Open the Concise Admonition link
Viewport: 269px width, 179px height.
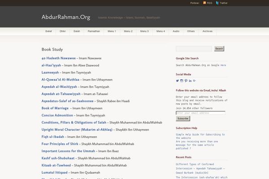[x=57, y=115]
